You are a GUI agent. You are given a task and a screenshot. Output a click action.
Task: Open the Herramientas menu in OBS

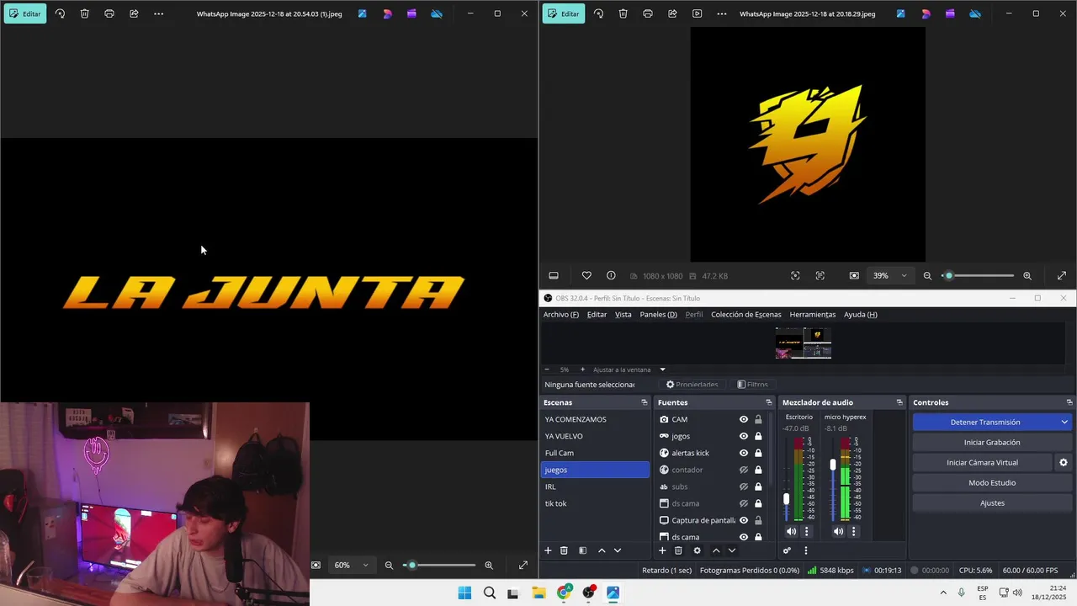point(813,314)
